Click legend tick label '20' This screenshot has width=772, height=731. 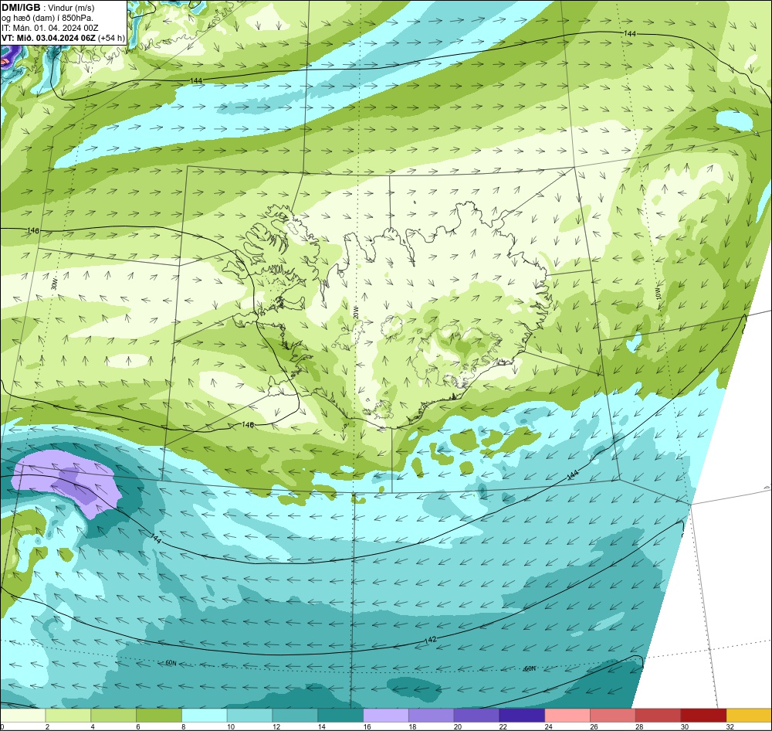[458, 726]
